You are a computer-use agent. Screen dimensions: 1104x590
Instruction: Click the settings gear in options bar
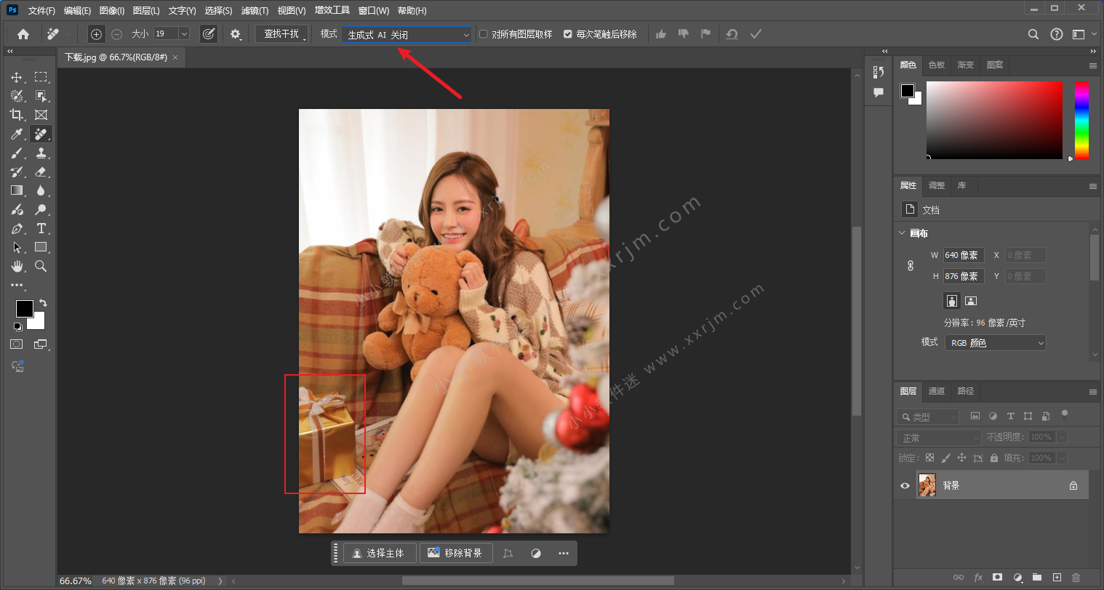[x=235, y=34]
